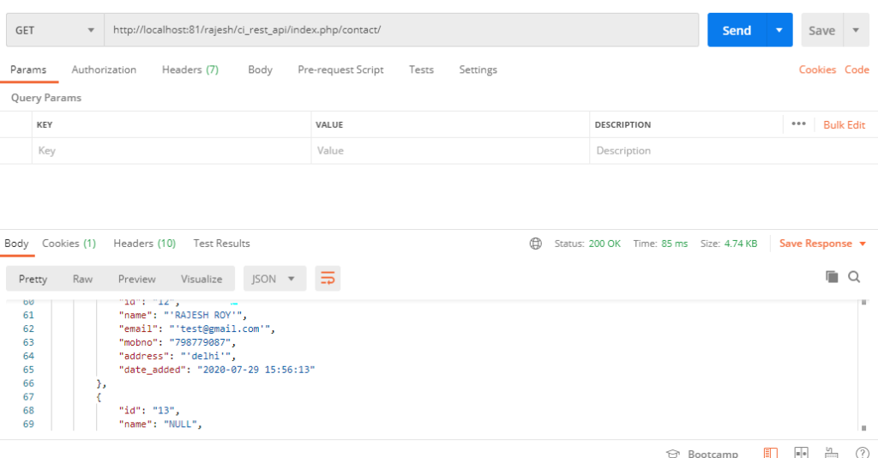The image size is (878, 458).
Task: Click Save Response
Action: 815,243
